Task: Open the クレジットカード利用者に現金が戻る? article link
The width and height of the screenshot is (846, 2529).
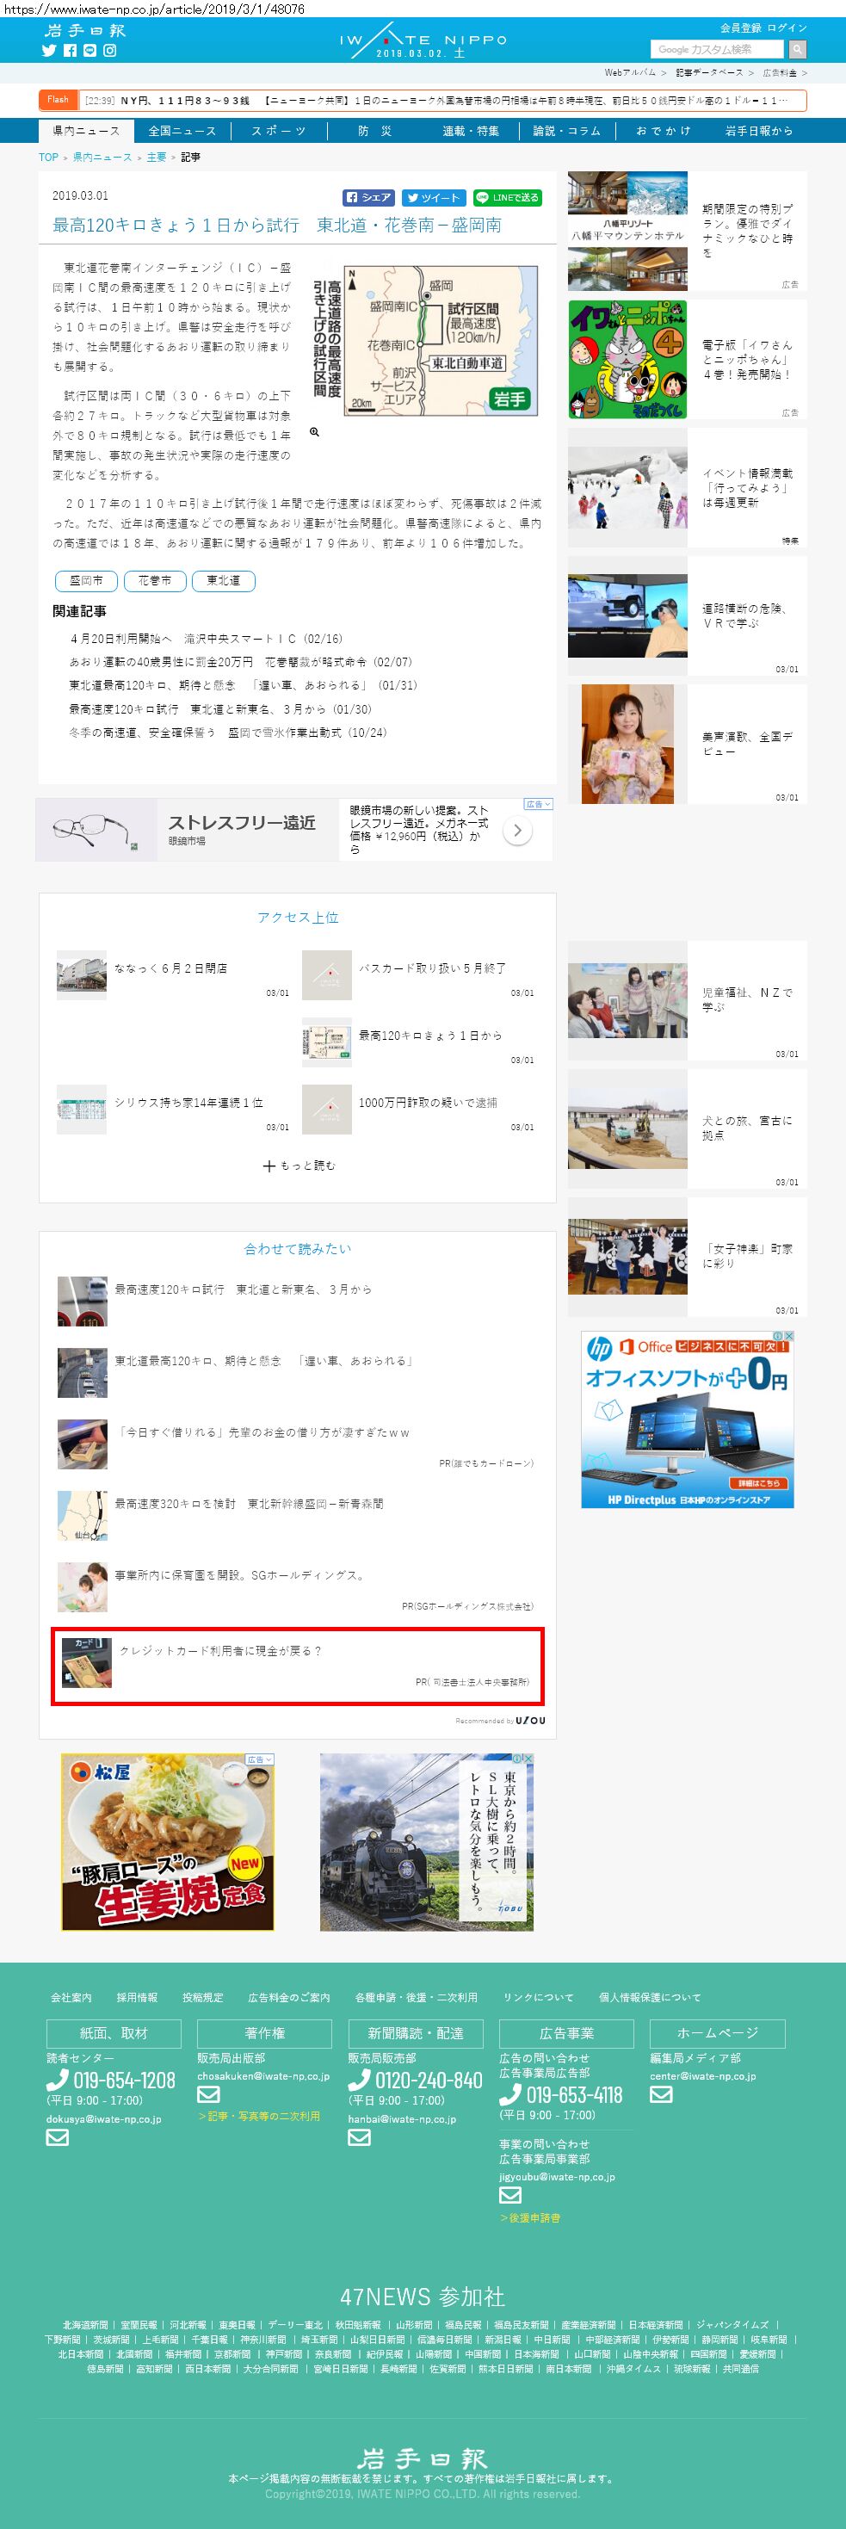Action: 221,1650
